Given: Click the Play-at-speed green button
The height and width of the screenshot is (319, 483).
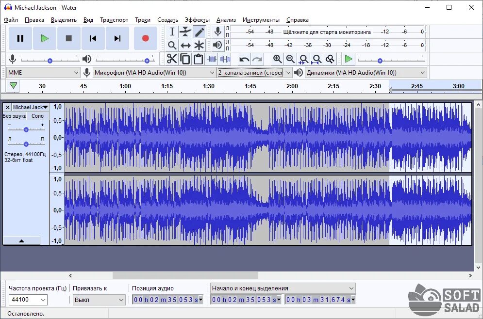Looking at the screenshot, I should pyautogui.click(x=349, y=59).
